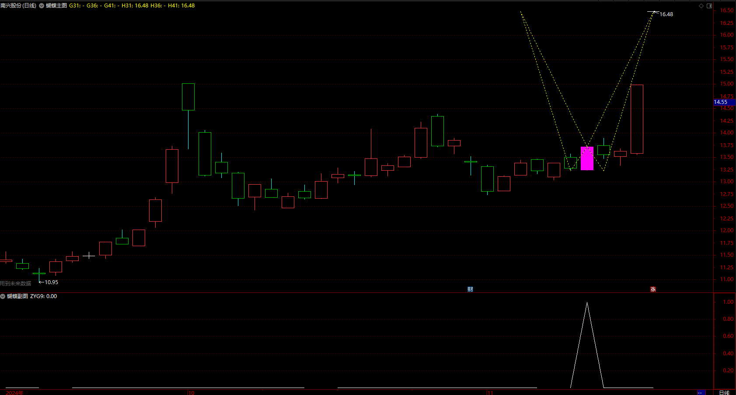Click the 11 month marker on time axis
736x395 pixels.
[x=490, y=393]
